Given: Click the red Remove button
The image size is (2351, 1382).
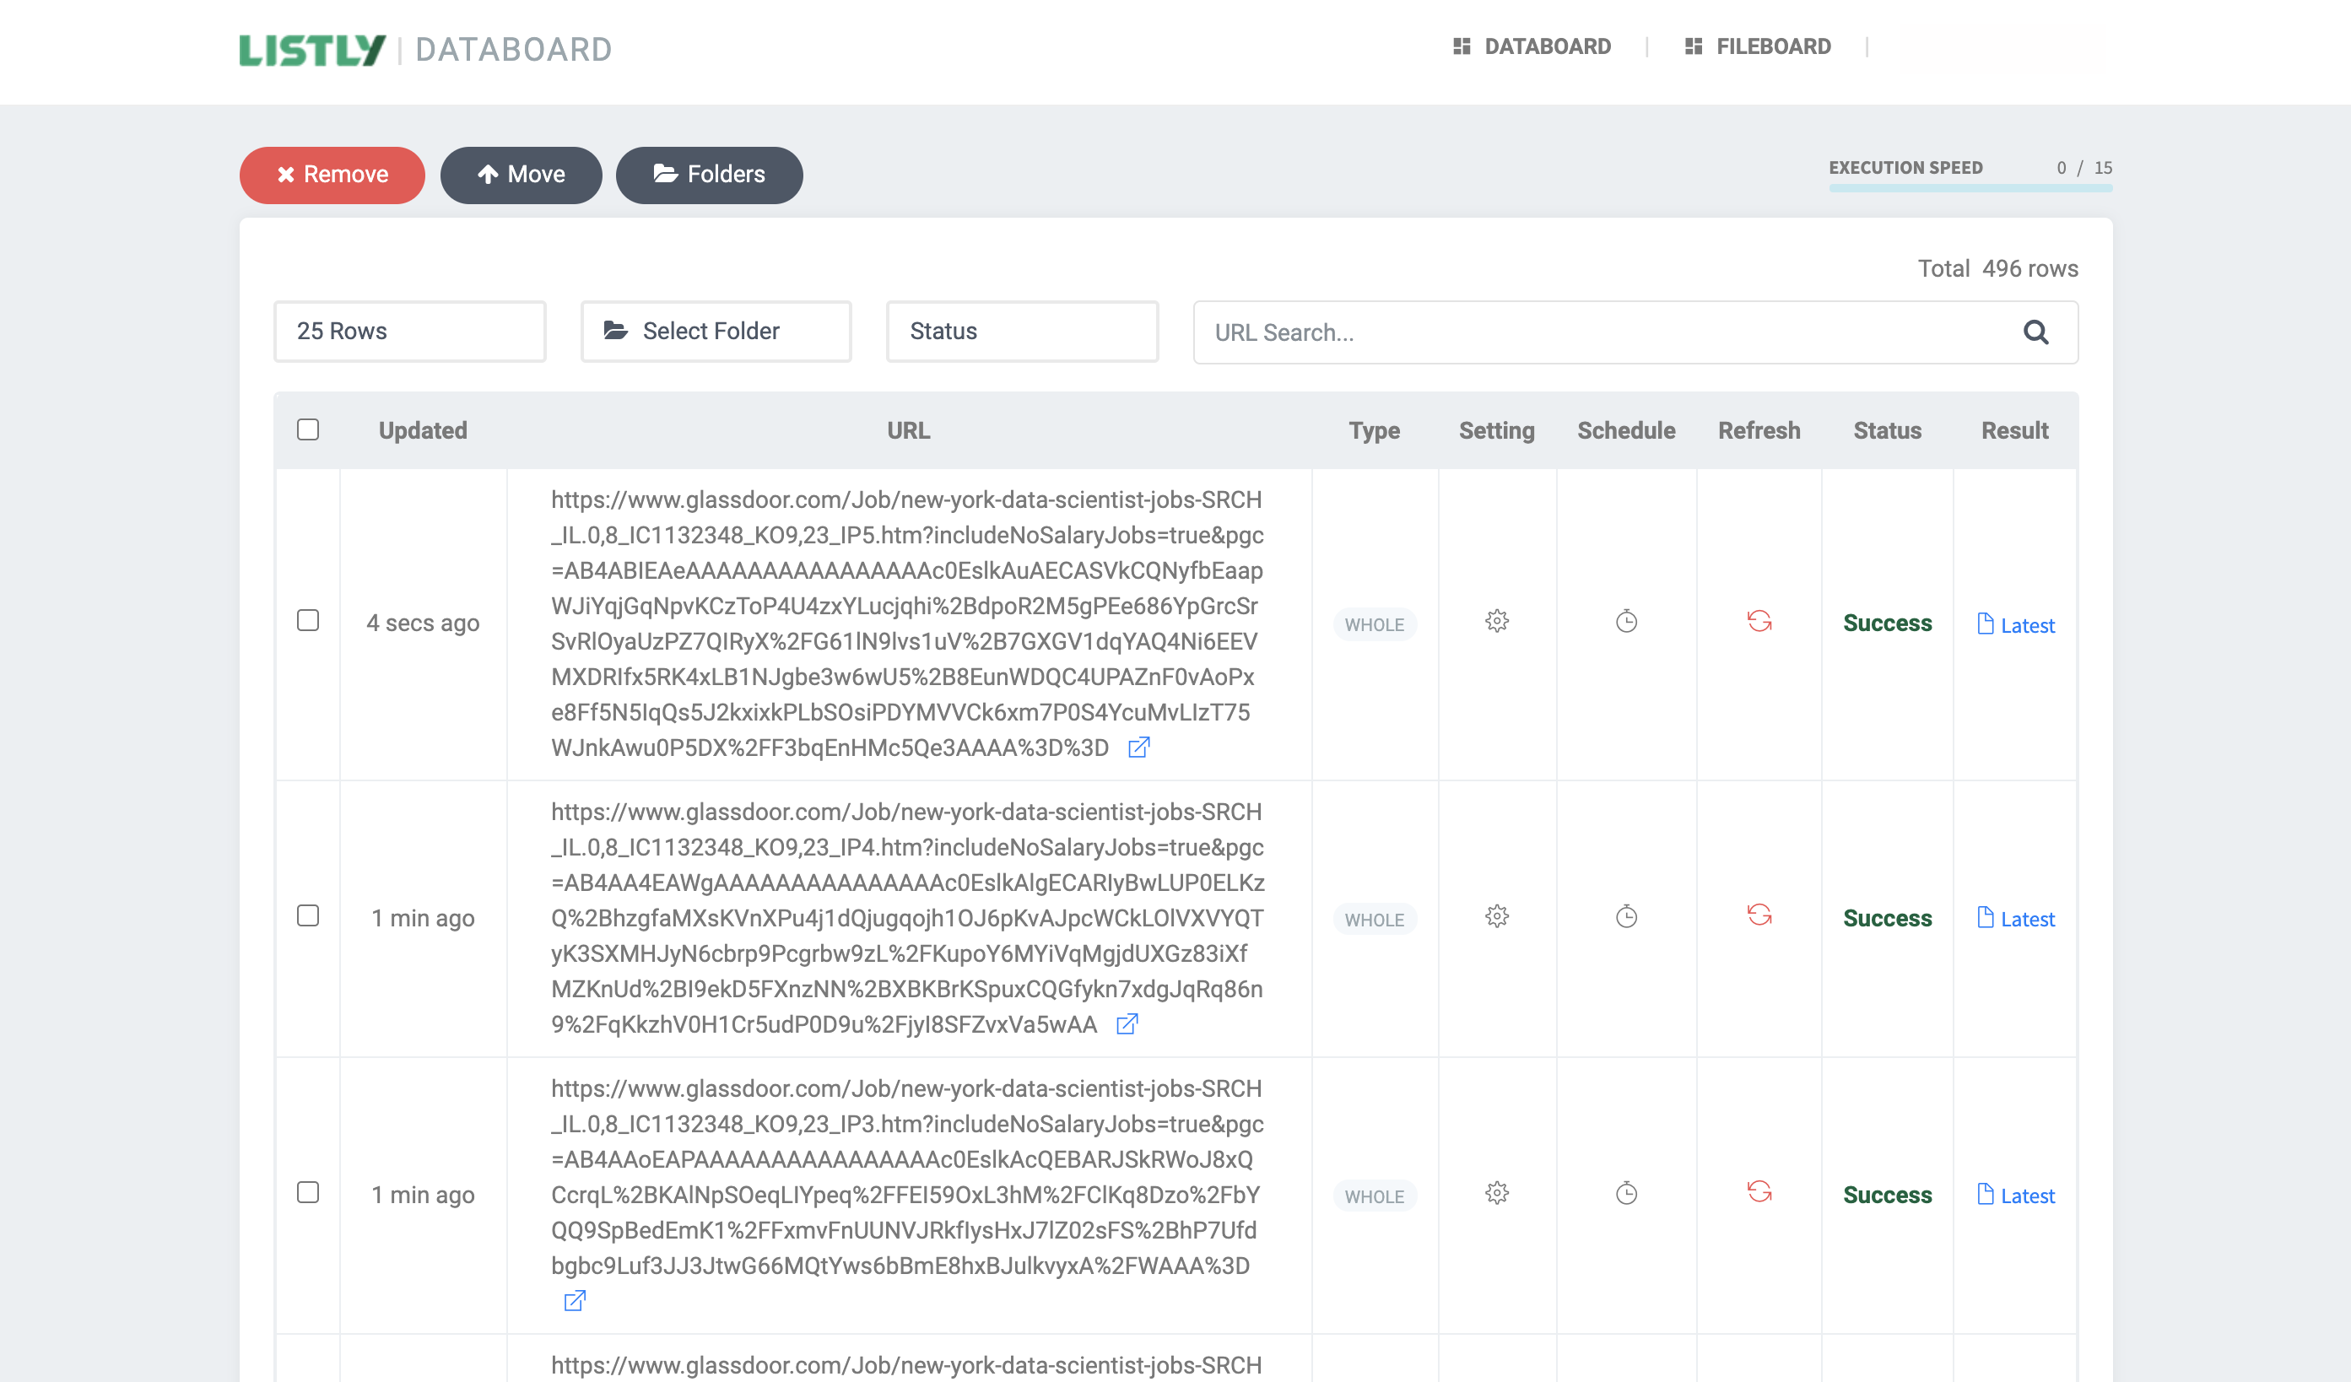Looking at the screenshot, I should [x=332, y=175].
